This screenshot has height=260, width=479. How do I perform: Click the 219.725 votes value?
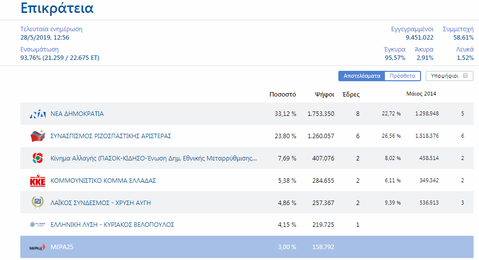[323, 224]
